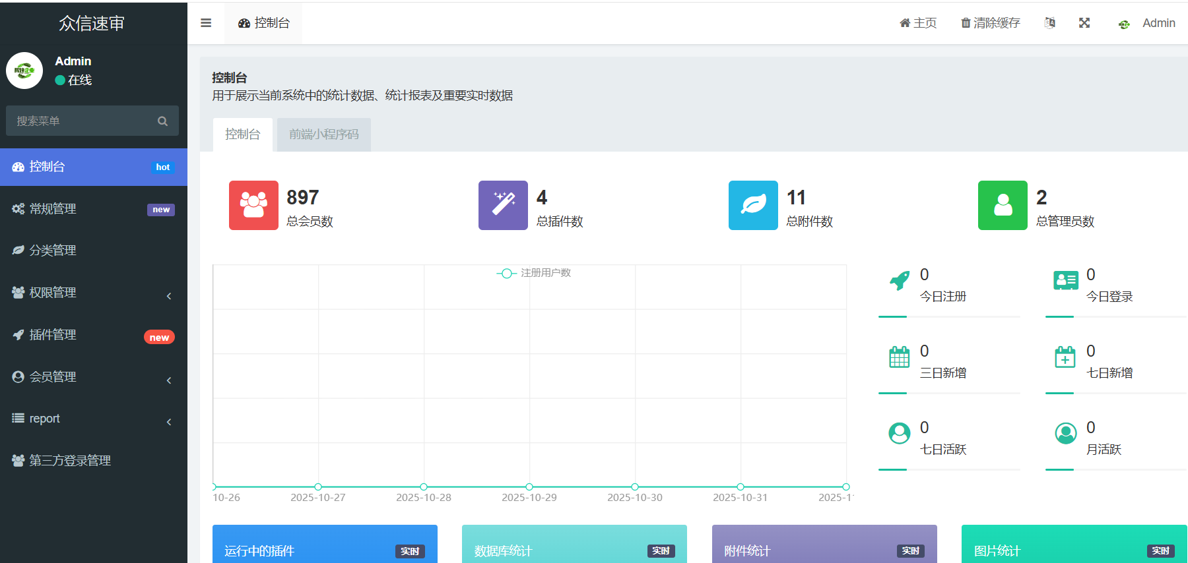Click the 清除缓存 link in header
The image size is (1188, 563).
[x=990, y=23]
